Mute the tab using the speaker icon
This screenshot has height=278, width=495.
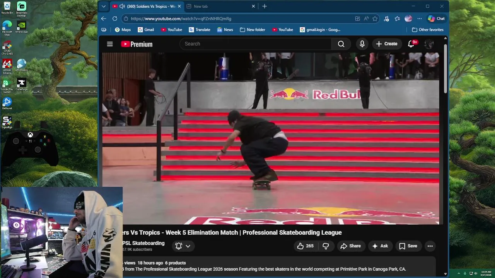click(x=122, y=6)
